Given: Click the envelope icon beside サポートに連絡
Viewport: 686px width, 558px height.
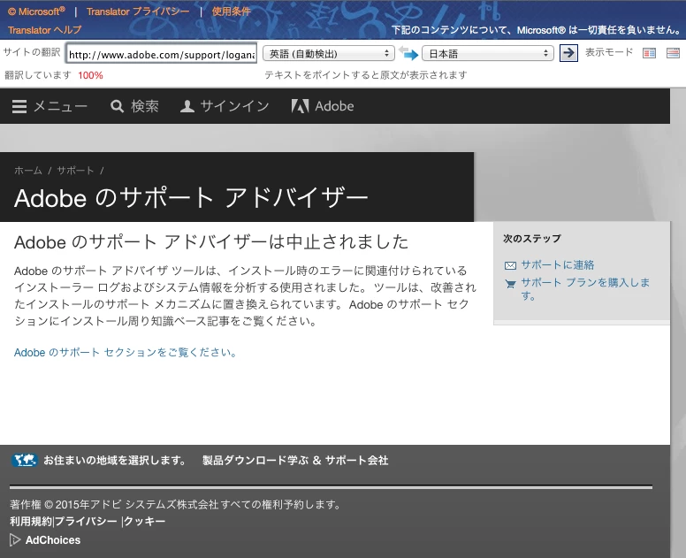Looking at the screenshot, I should pyautogui.click(x=510, y=265).
